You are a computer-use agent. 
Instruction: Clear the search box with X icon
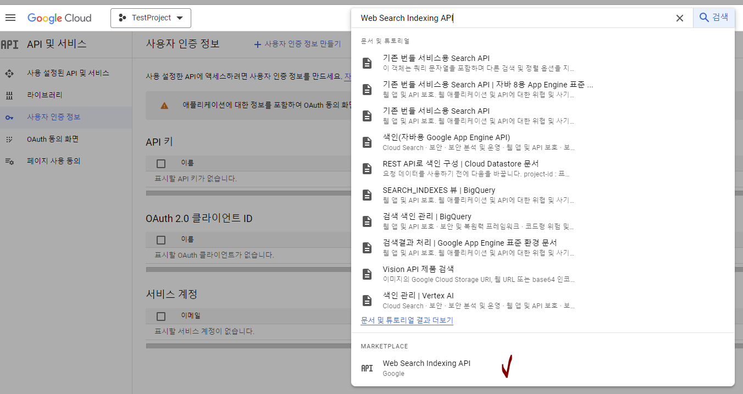[x=680, y=18]
